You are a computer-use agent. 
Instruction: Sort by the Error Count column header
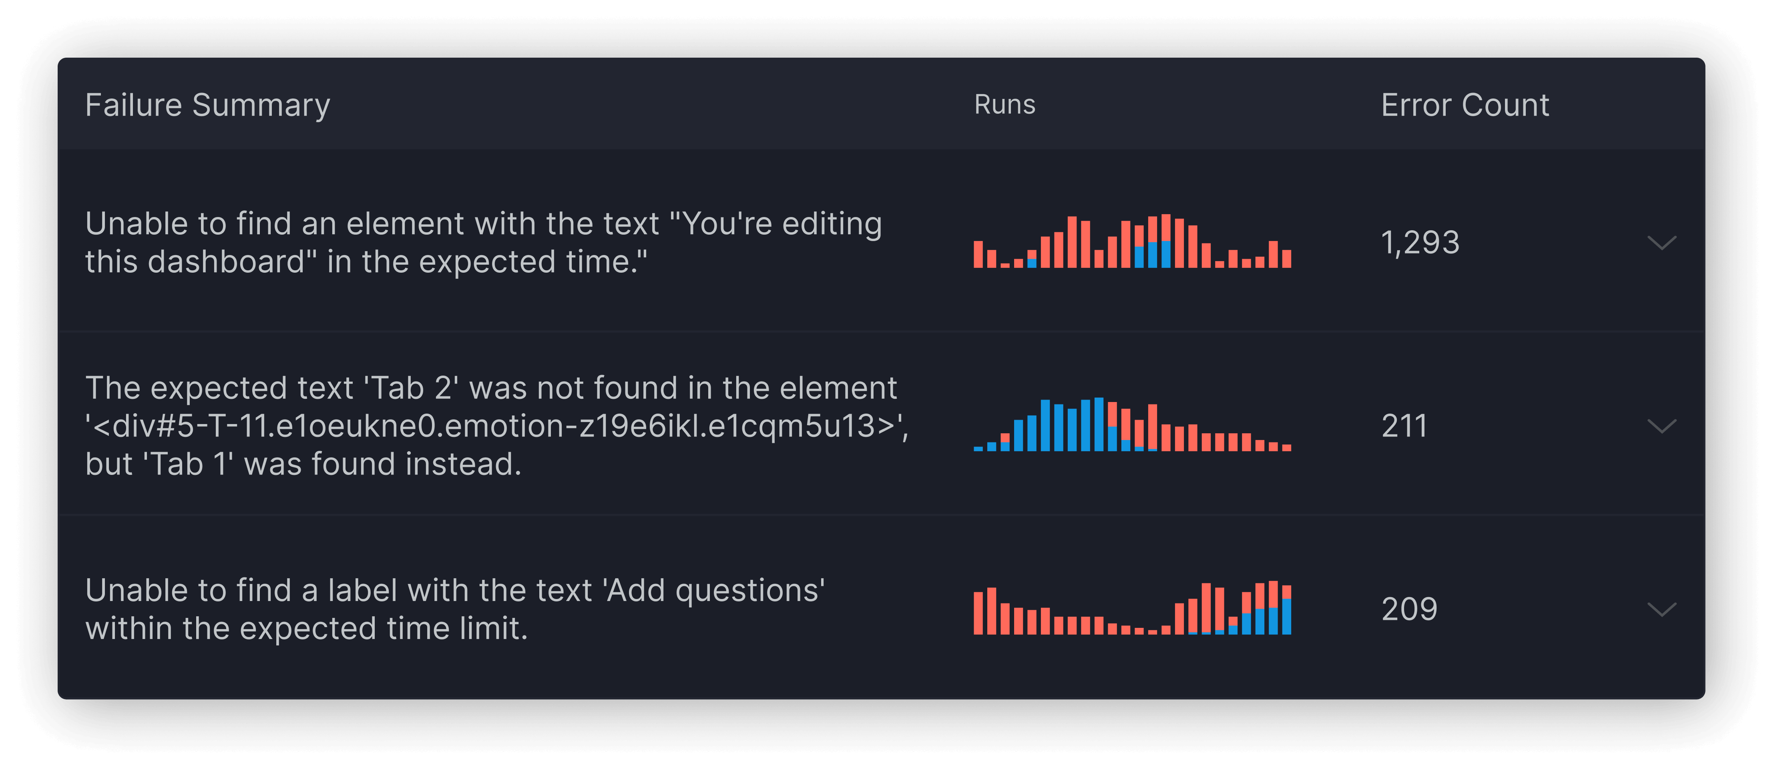(1465, 105)
